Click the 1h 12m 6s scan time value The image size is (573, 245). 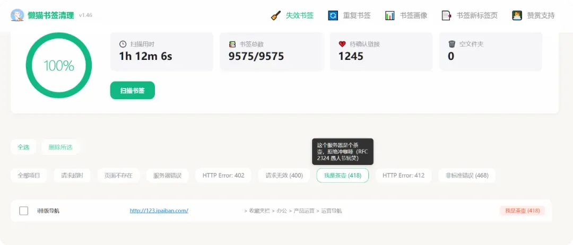[x=145, y=56]
